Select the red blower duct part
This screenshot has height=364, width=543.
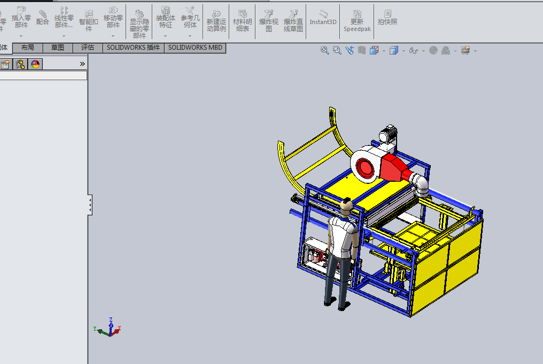394,168
